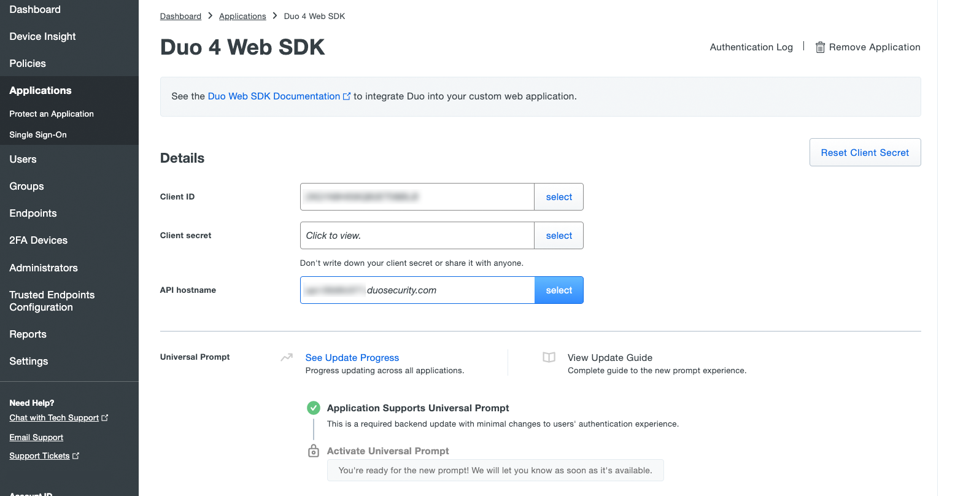Image resolution: width=974 pixels, height=496 pixels.
Task: Click the Client secret field to view
Action: (417, 236)
